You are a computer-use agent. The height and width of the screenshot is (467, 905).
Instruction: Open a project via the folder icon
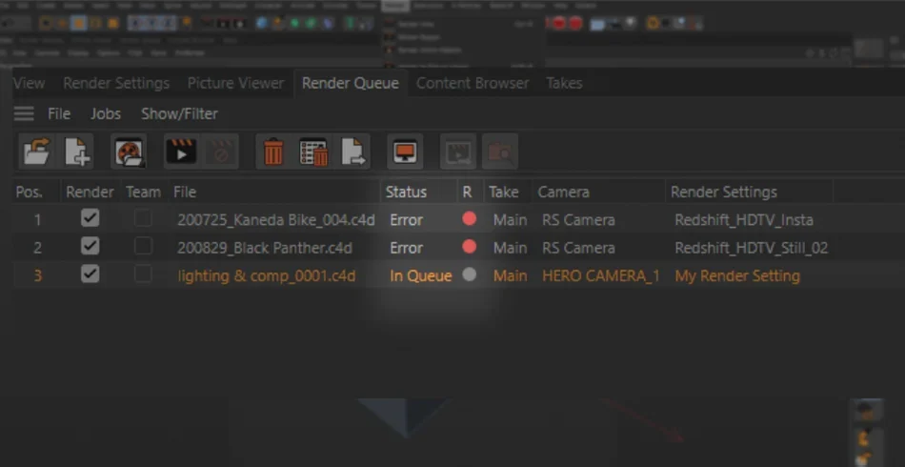37,152
